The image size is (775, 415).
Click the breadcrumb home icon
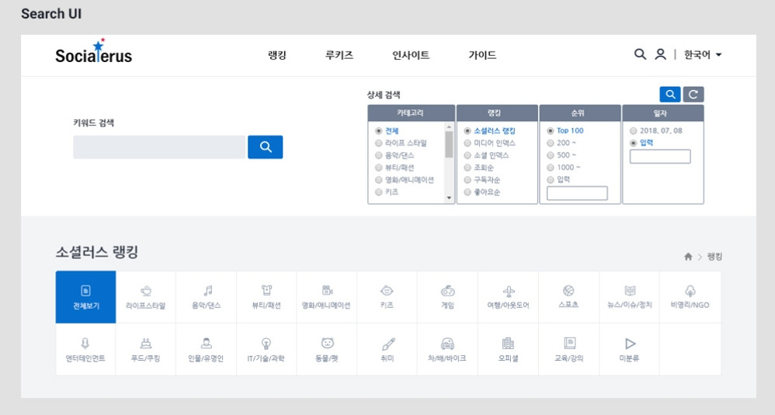click(x=688, y=257)
